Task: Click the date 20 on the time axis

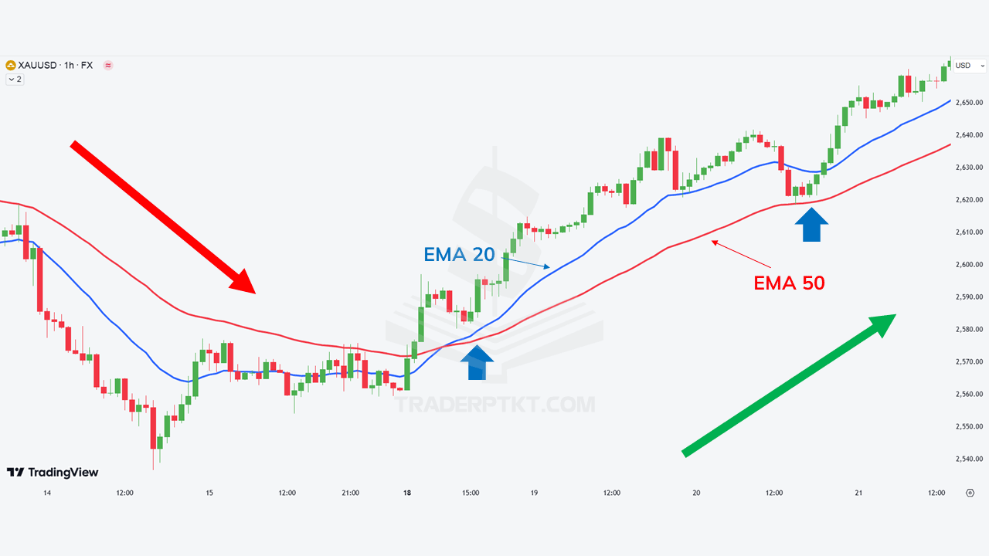Action: [x=696, y=493]
